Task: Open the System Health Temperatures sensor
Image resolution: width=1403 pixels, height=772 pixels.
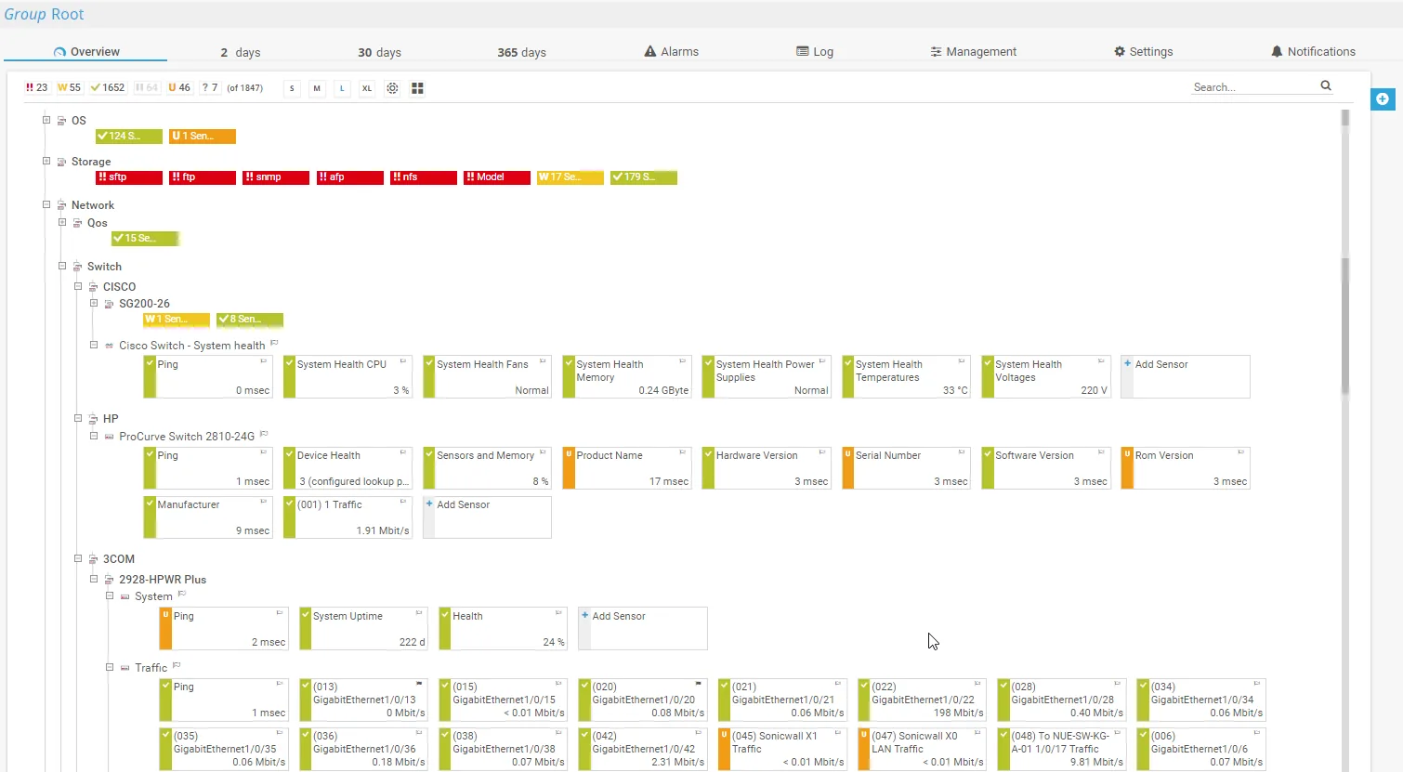Action: [906, 376]
